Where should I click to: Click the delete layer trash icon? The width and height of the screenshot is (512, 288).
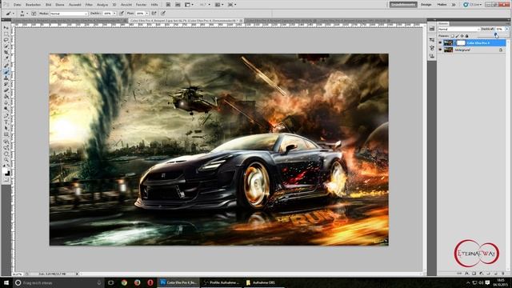(x=503, y=274)
